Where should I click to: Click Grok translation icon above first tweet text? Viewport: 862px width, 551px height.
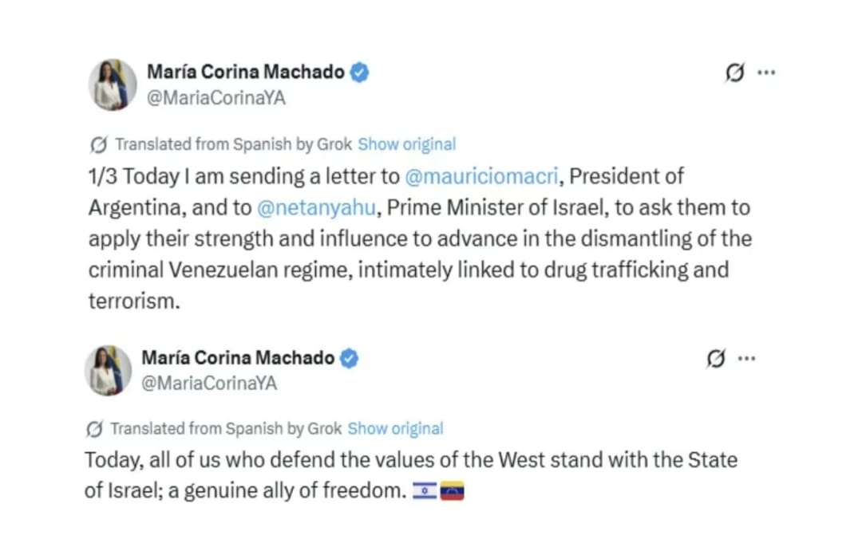point(99,145)
